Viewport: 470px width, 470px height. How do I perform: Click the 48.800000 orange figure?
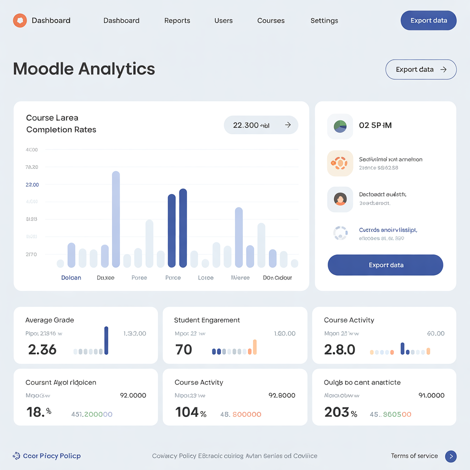241,414
